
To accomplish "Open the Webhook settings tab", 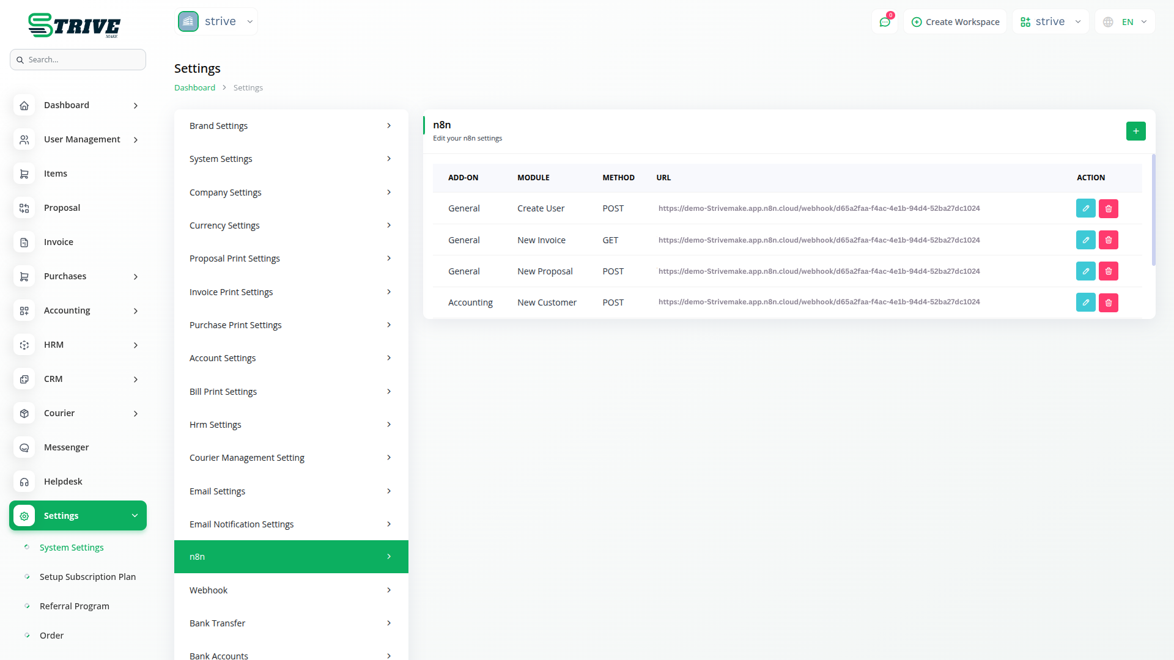I will [290, 590].
